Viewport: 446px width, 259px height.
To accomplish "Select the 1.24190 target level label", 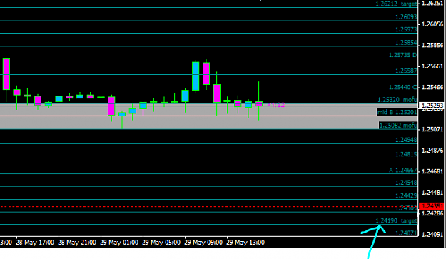I will tap(396, 221).
